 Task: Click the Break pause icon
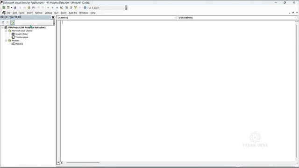[52, 7]
